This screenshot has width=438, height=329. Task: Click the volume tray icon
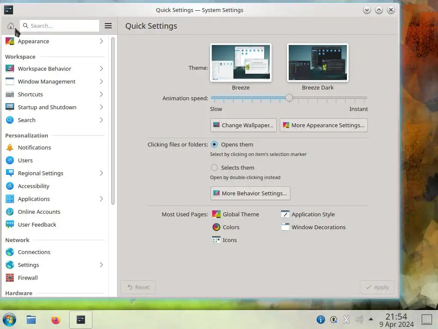[x=359, y=320]
